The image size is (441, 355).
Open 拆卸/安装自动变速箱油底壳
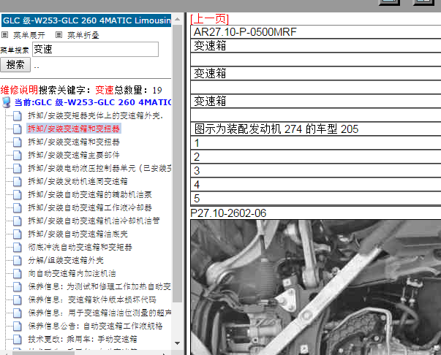(78, 234)
